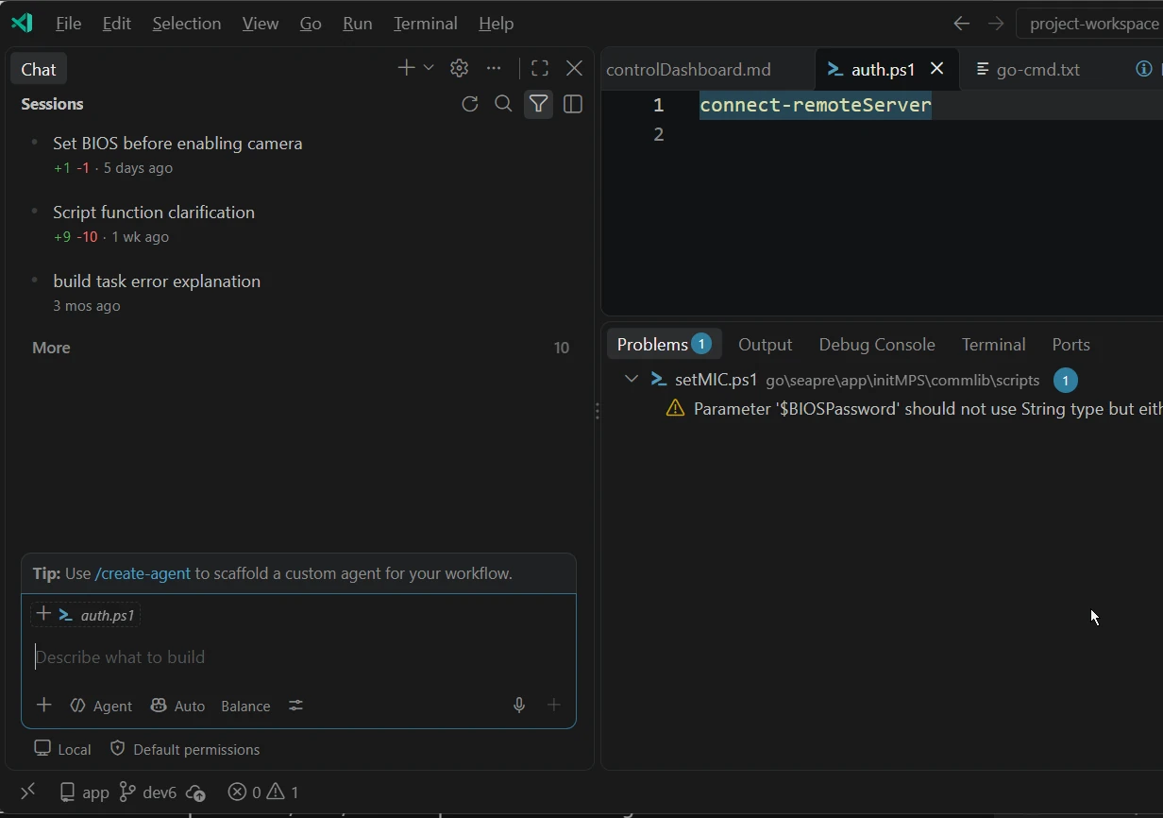Open the Auto model picker

177,706
